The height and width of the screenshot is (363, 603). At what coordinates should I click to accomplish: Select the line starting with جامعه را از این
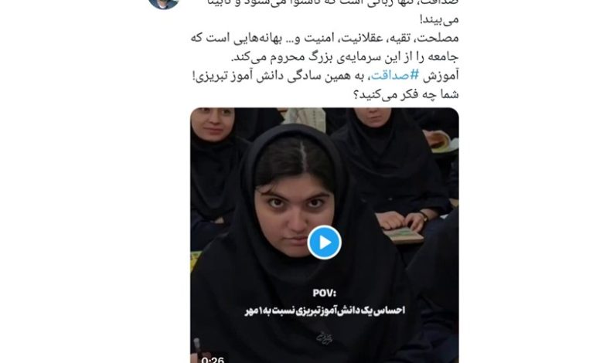click(x=345, y=57)
